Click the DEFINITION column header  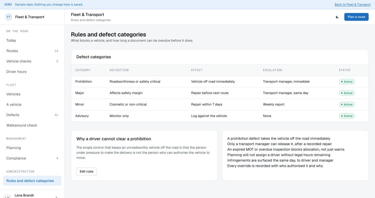(119, 70)
